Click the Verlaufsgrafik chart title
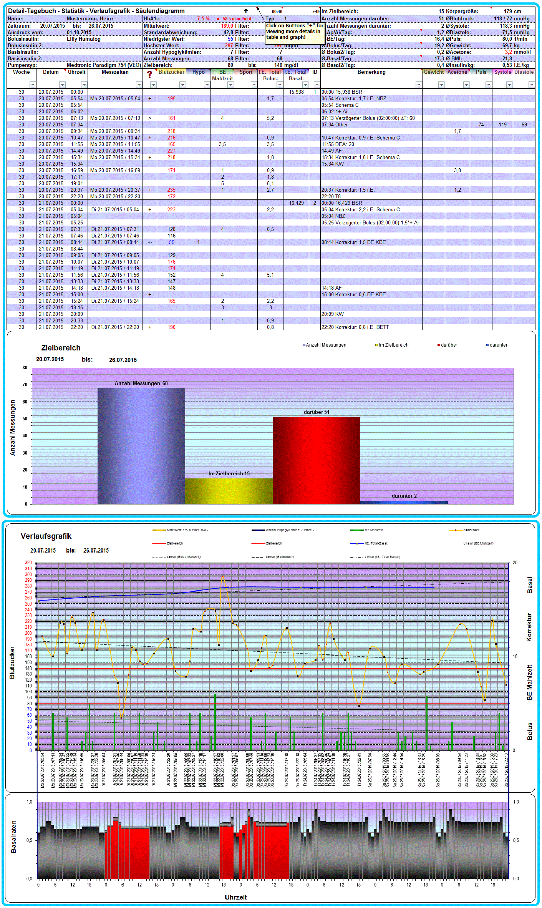 click(x=46, y=536)
